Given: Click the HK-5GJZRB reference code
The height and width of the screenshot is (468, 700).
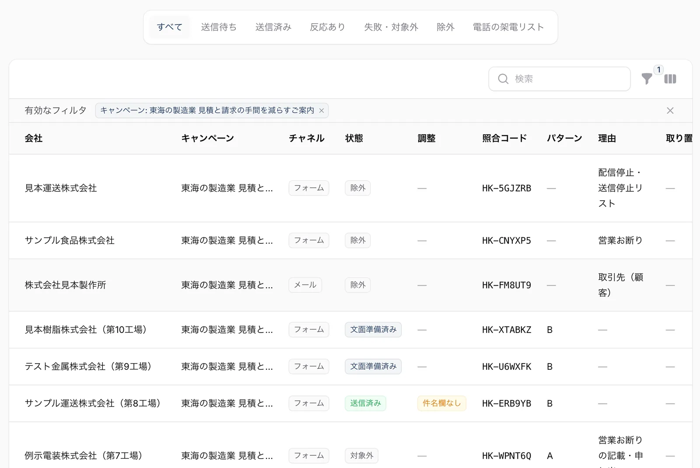Looking at the screenshot, I should [507, 188].
